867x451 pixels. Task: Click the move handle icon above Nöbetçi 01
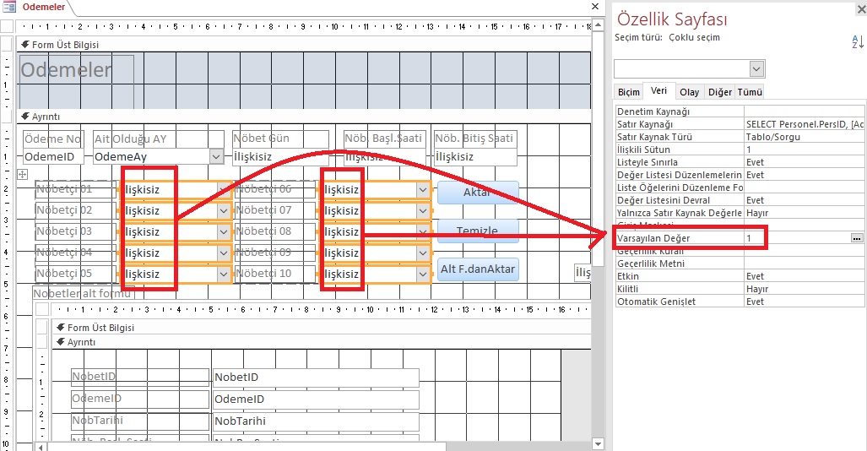click(22, 173)
